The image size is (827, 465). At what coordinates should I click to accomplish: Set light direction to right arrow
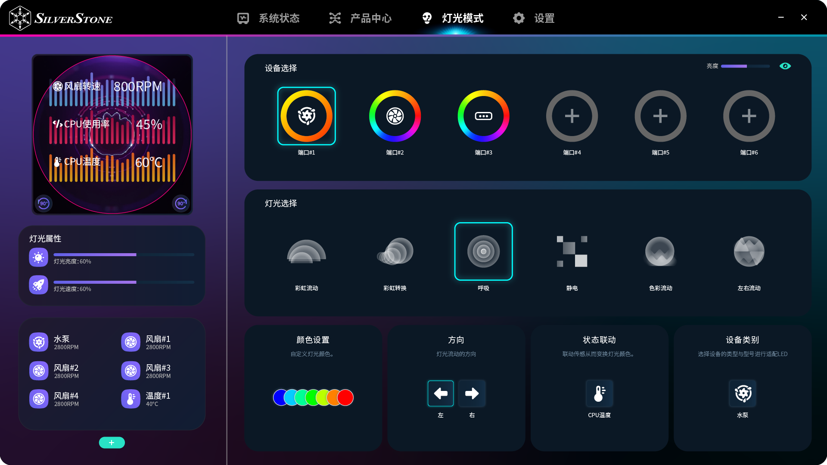click(x=472, y=393)
